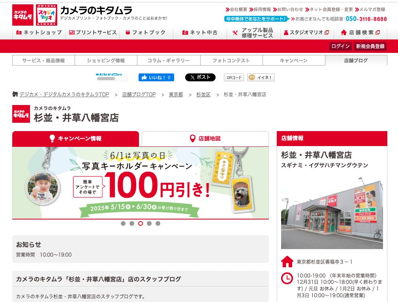Image resolution: width=398 pixels, height=302 pixels.
Task: Switch to 店舗地図 tab
Action: (x=205, y=139)
